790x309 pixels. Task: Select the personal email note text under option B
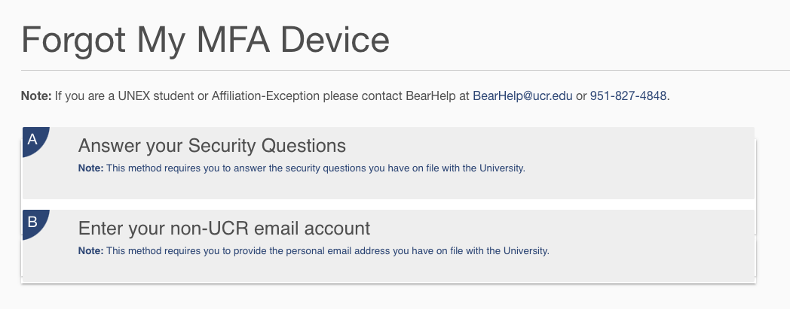click(x=327, y=250)
